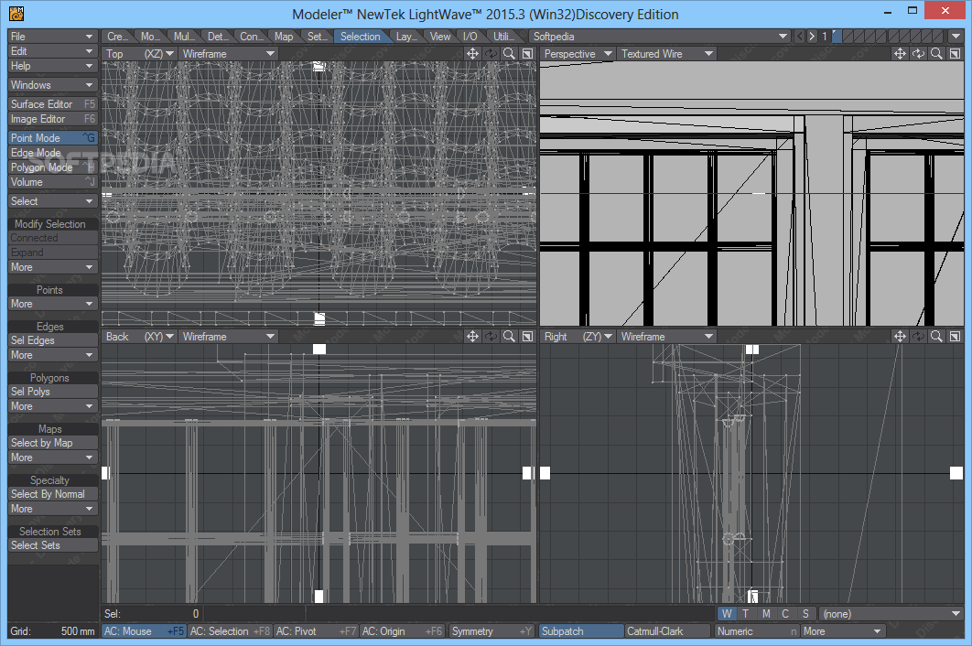
Task: Open (none) vertex map dropdown
Action: [891, 614]
